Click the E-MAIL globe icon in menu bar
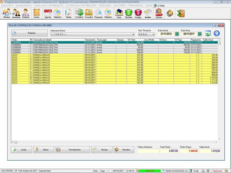Image resolution: width=231 pixels, height=173 pixels. point(155,5)
